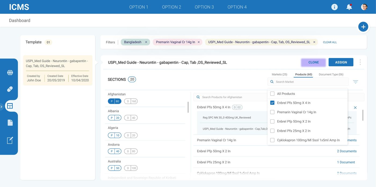Remove the Premarin Vaginal Cr filter chip

199,42
